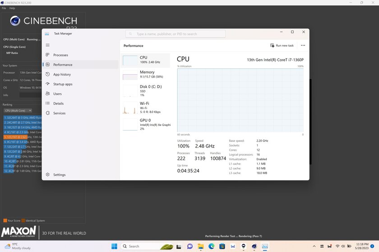Viewport: 379px width, 252px height.
Task: Select ranking entry 1. 32C/64T @ 3 GHz
Action: (x=23, y=118)
